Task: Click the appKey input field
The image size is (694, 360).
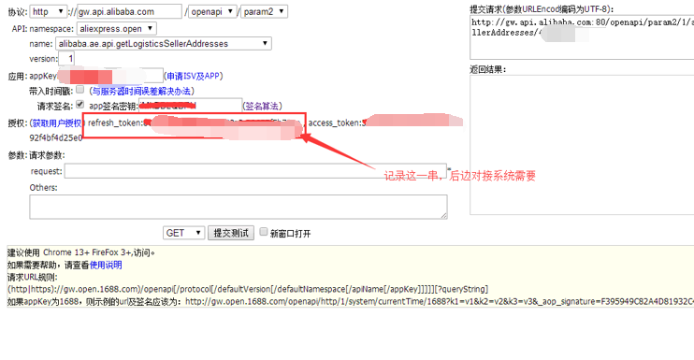Action: (x=110, y=76)
